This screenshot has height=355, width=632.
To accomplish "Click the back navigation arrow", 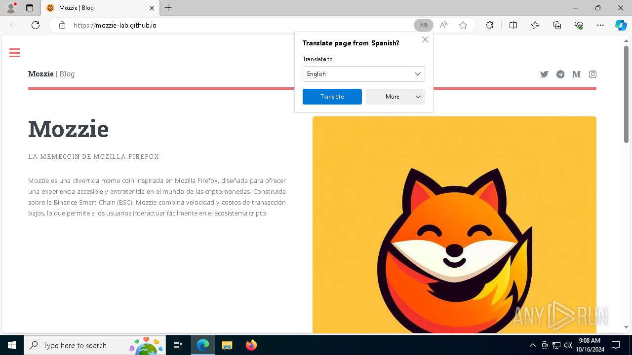I will point(14,25).
